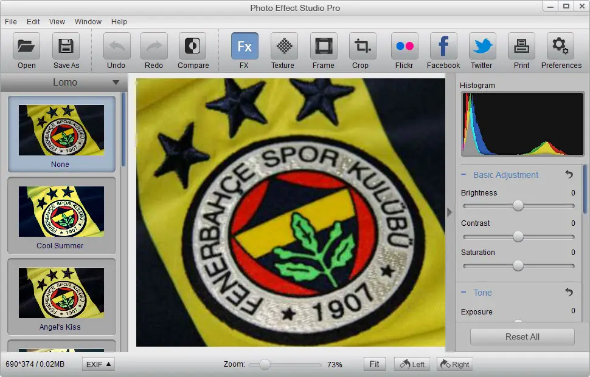This screenshot has width=590, height=377.
Task: Reset Tone section with its arrow icon
Action: [x=569, y=292]
